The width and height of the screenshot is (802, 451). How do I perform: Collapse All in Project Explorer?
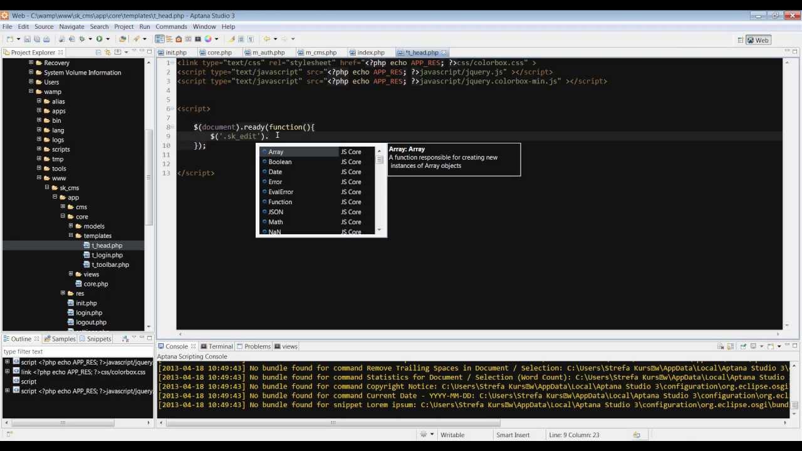(x=98, y=53)
